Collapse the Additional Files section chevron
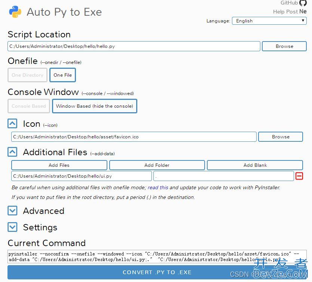The width and height of the screenshot is (312, 282). pos(12,152)
